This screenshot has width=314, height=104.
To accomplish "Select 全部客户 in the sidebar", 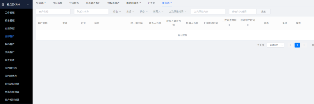I will point(10,36).
